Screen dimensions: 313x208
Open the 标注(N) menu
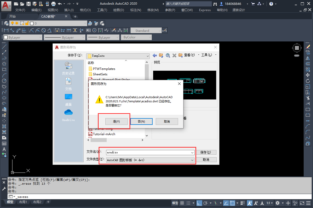[x=136, y=10]
